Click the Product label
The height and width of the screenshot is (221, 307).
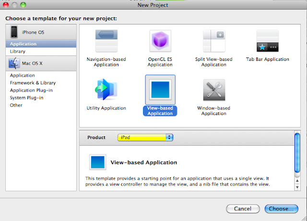point(96,138)
